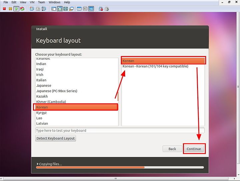Image resolution: width=240 pixels, height=181 pixels.
Task: Minimize the VMware window
Action: (222, 2)
